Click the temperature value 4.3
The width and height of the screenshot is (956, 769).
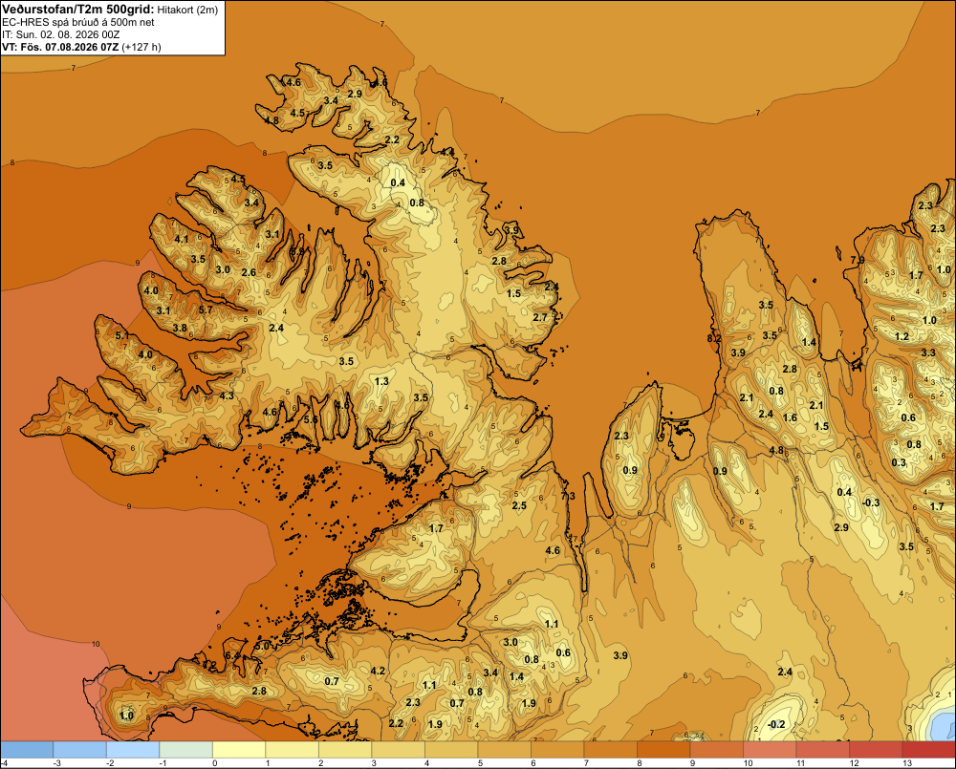[227, 395]
